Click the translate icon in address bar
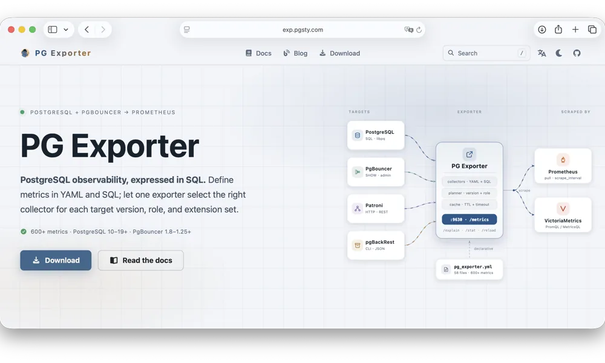This screenshot has height=363, width=605. [408, 30]
